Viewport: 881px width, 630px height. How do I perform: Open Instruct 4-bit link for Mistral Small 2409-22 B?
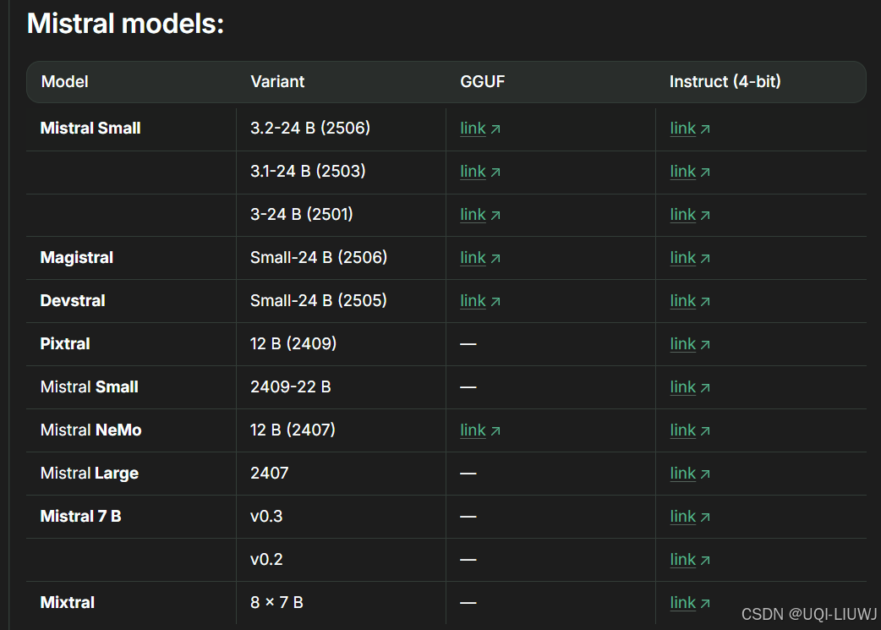click(690, 387)
